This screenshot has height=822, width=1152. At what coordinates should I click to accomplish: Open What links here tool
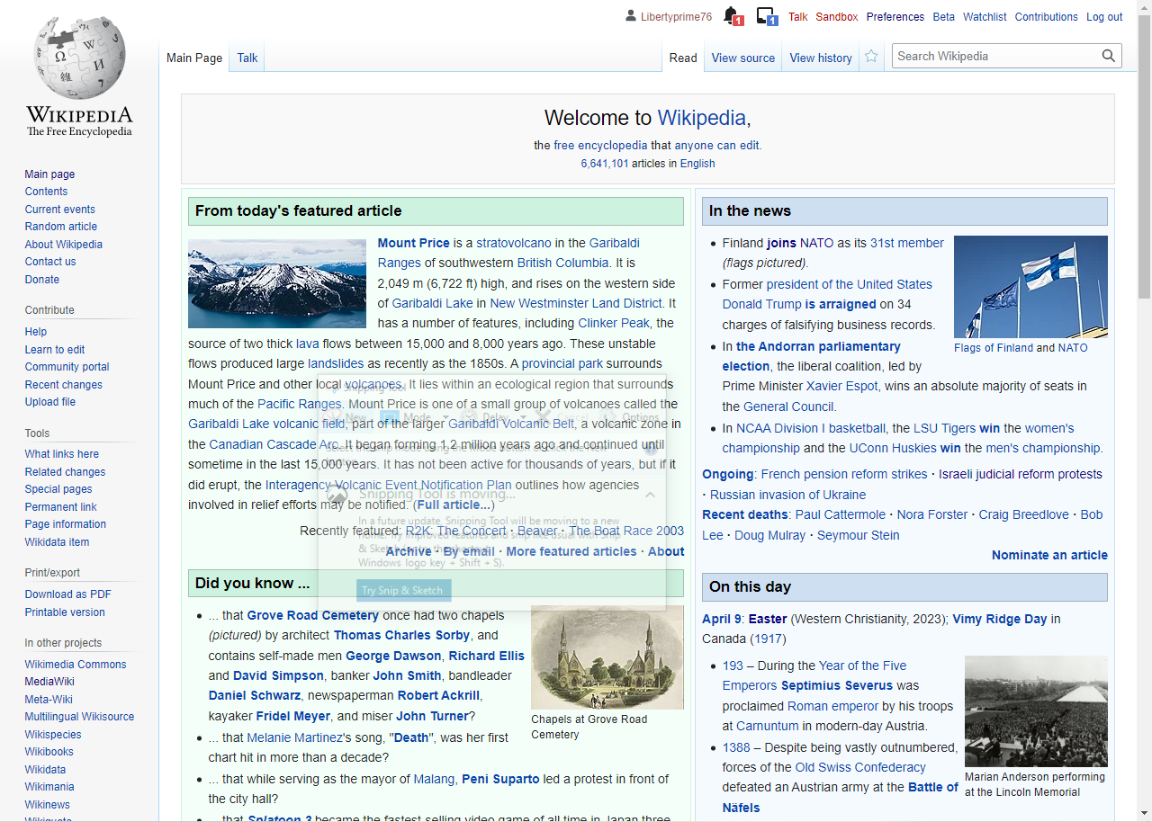62,454
